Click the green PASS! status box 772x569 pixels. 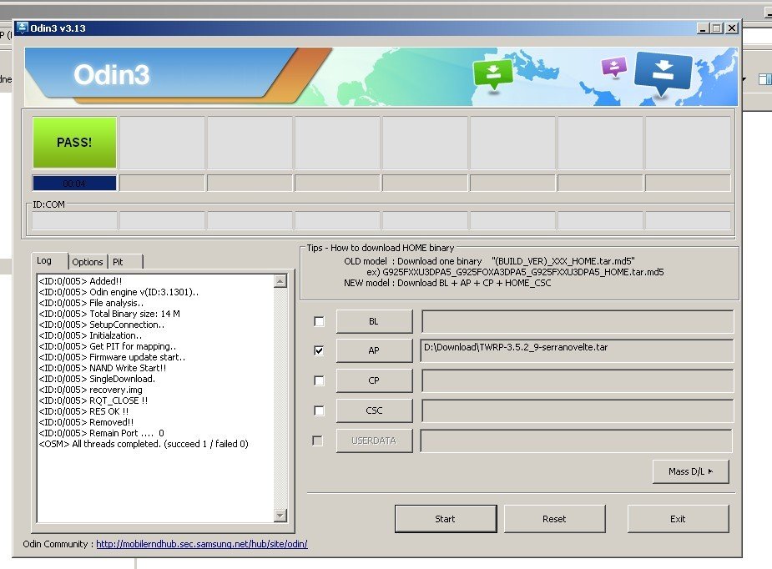click(x=74, y=142)
